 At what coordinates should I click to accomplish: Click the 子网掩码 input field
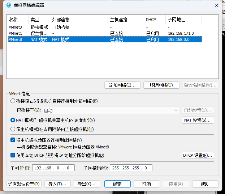[131, 168]
